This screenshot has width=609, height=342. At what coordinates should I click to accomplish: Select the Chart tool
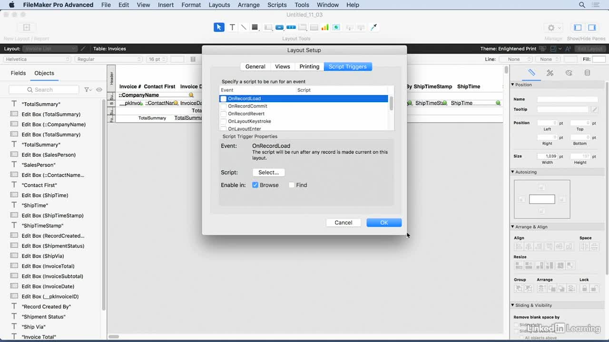point(325,27)
